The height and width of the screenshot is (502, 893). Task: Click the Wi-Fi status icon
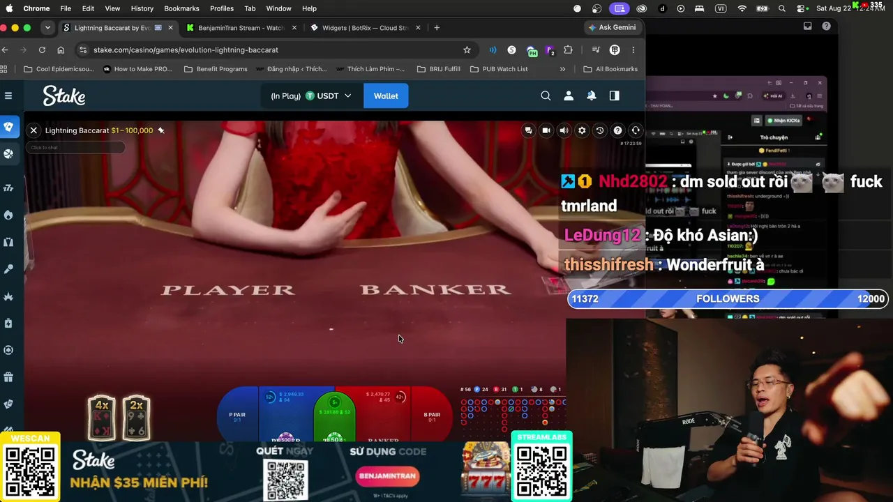click(742, 8)
